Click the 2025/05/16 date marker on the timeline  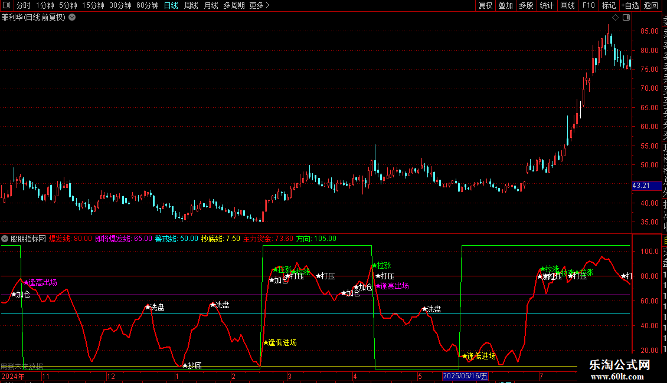[x=465, y=376]
